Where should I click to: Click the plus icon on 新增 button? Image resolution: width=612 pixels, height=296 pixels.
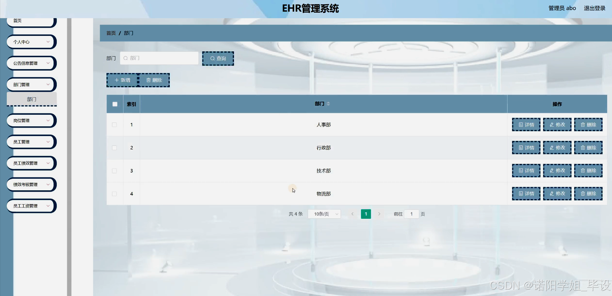[117, 80]
